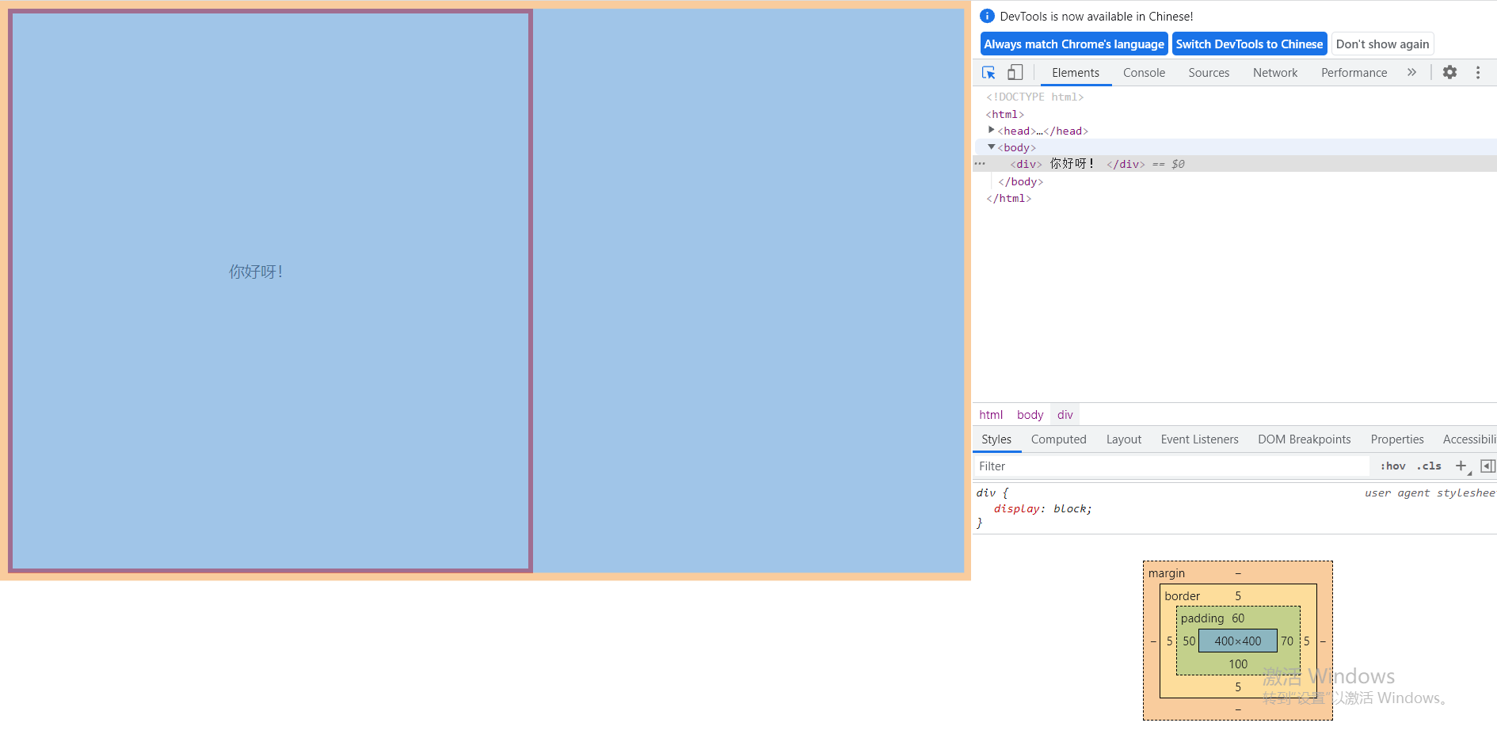1497x734 pixels.
Task: Activate the inspect element picker icon
Action: coord(988,73)
